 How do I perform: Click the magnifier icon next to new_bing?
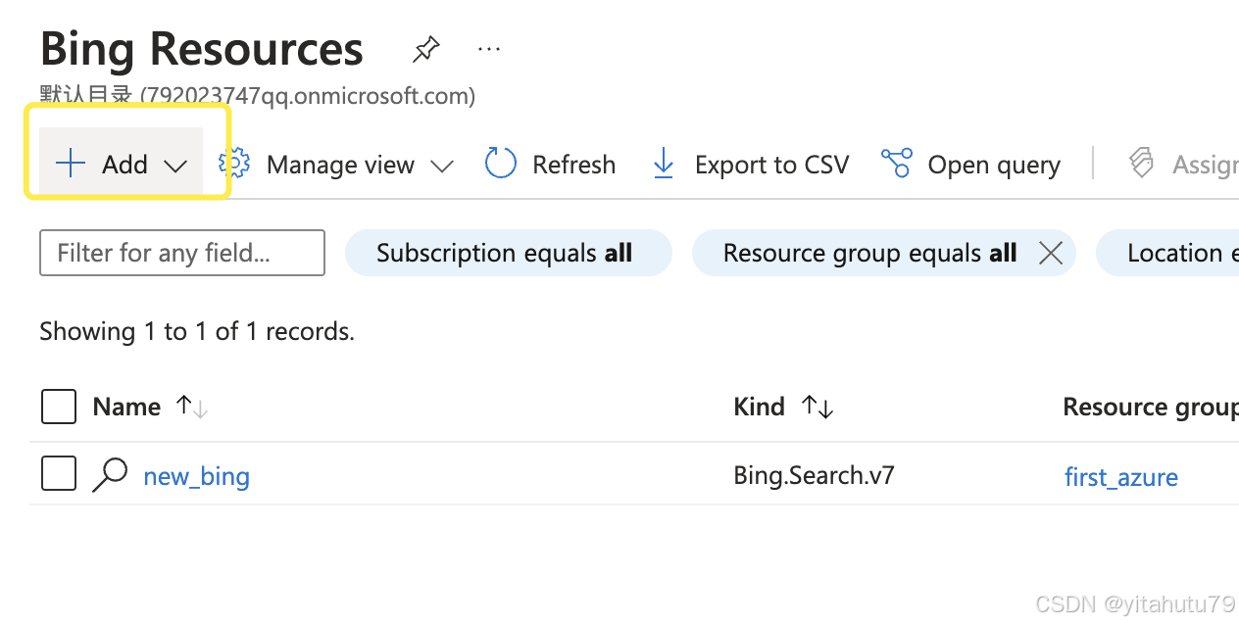click(110, 475)
